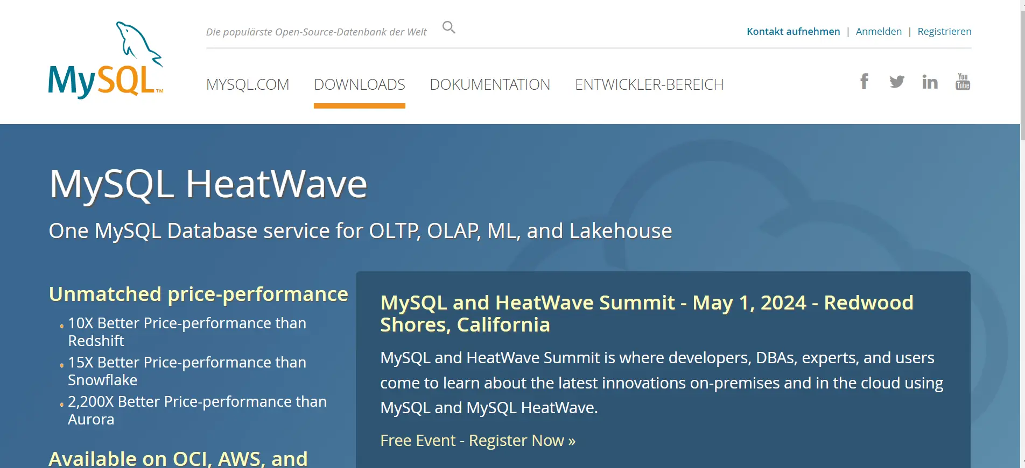Select the DOWNLOADS tab
Image resolution: width=1025 pixels, height=468 pixels.
[x=360, y=84]
